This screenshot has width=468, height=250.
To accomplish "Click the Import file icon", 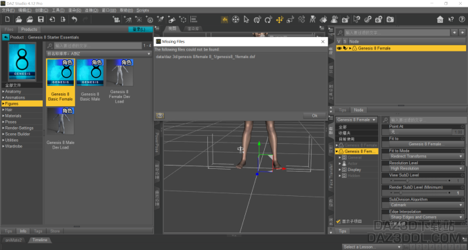I will tap(52, 20).
